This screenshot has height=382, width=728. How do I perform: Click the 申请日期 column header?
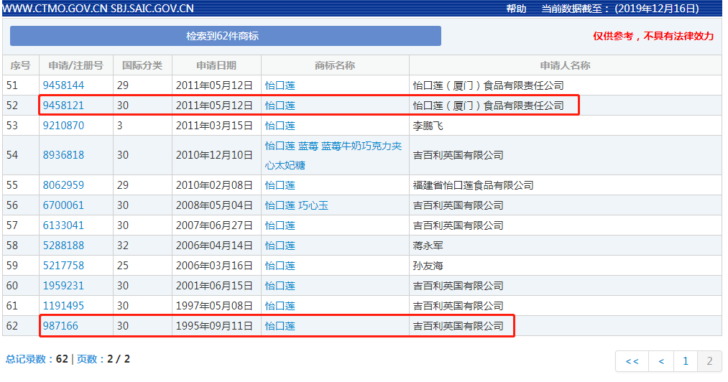[216, 65]
